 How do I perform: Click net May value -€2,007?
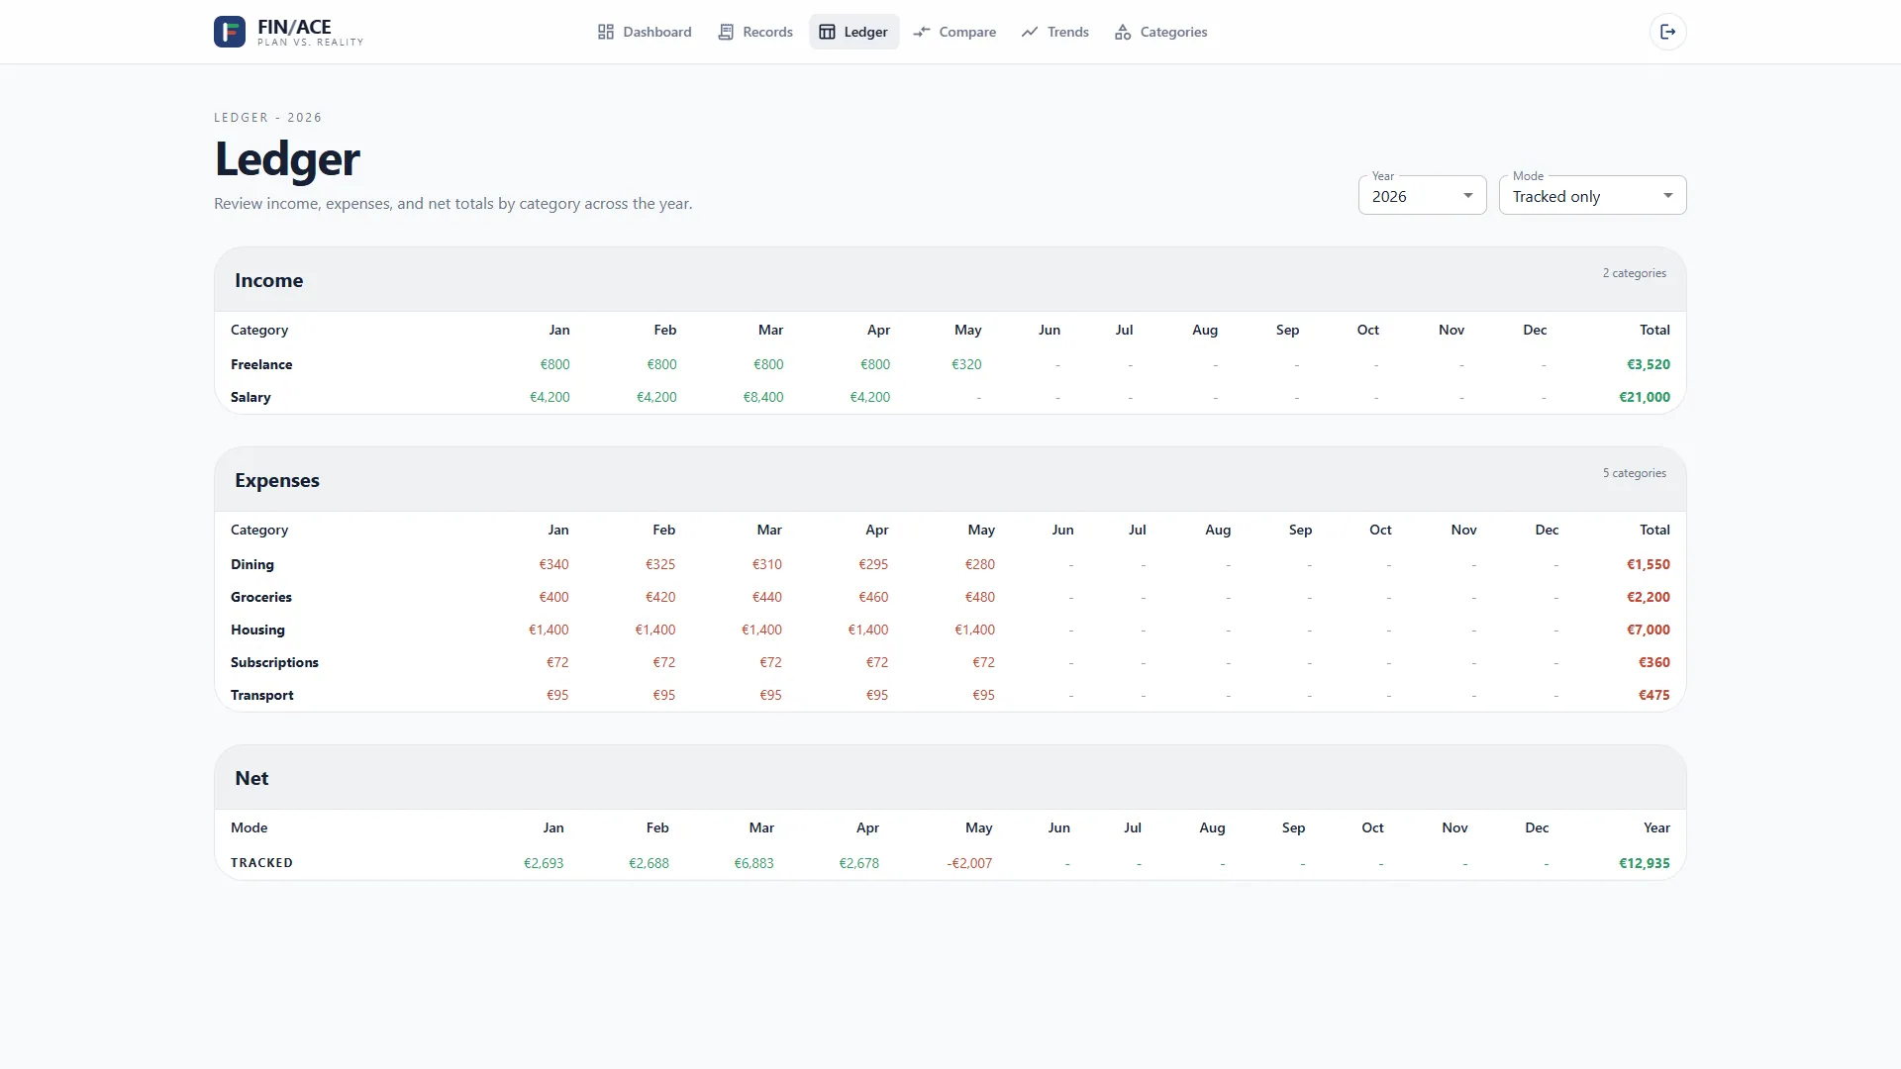[969, 863]
